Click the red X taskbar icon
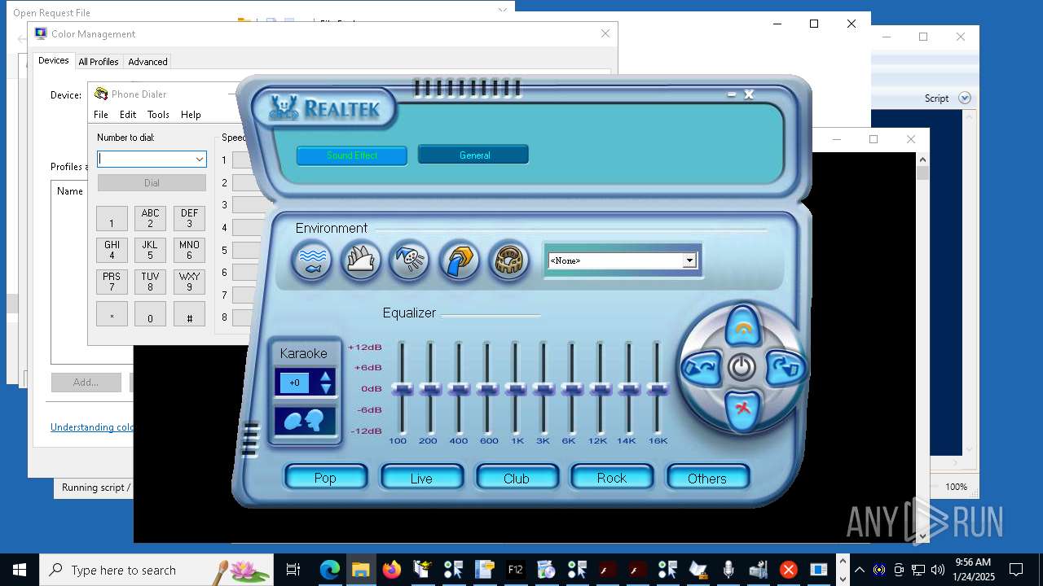1043x586 pixels. click(x=788, y=570)
